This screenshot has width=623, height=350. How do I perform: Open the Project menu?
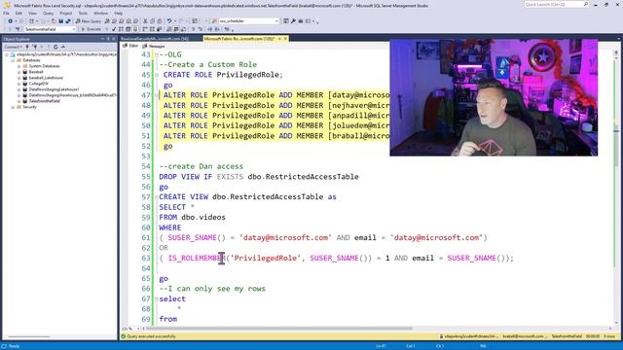tap(65, 13)
